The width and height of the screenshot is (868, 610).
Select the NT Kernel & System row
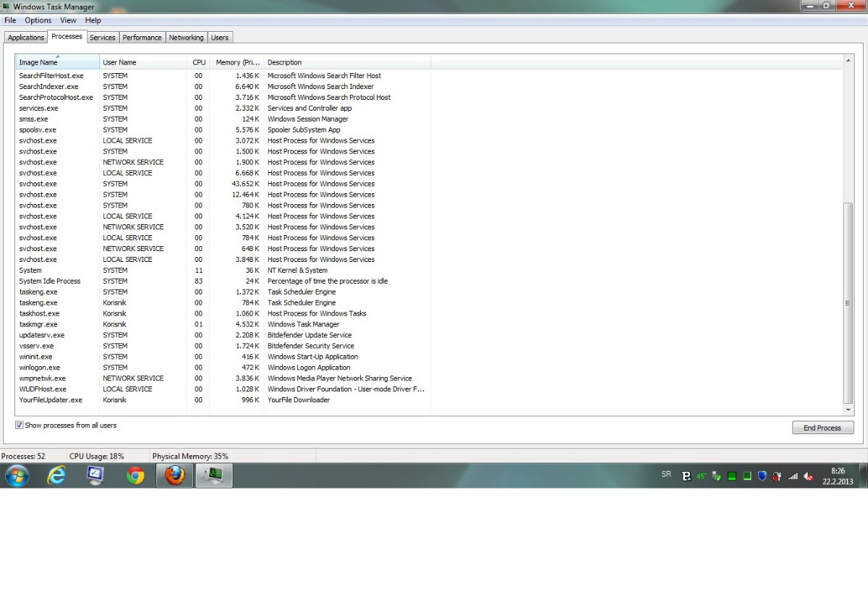(x=223, y=270)
